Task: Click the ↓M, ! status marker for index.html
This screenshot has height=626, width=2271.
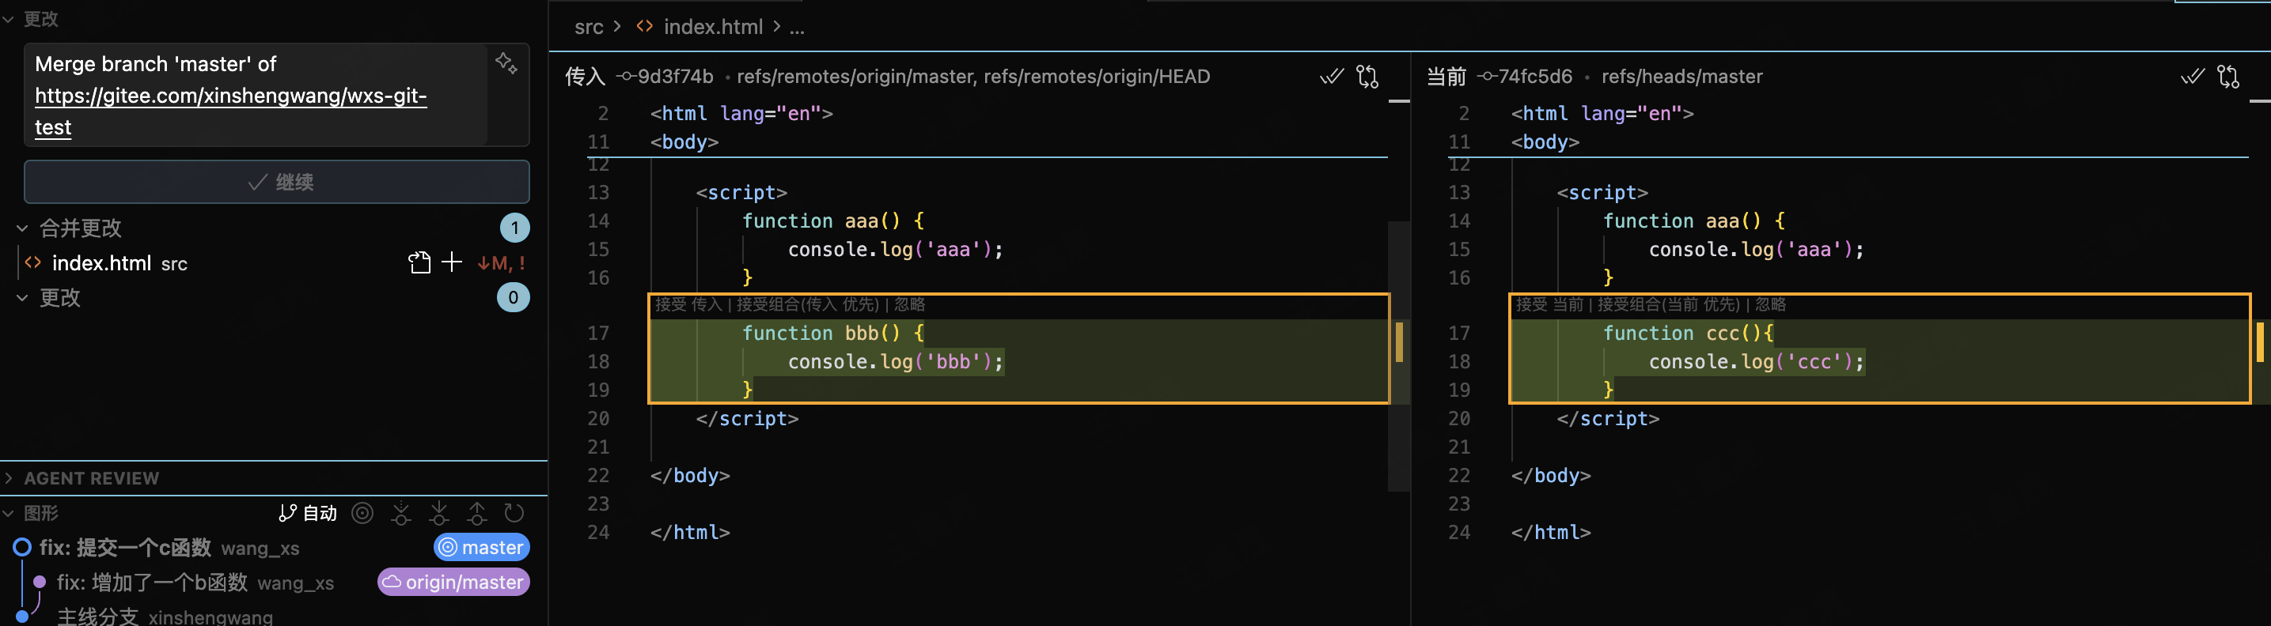Action: (x=501, y=263)
